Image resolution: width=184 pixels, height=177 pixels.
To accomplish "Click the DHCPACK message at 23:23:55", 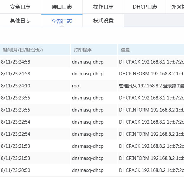I will [152, 98].
